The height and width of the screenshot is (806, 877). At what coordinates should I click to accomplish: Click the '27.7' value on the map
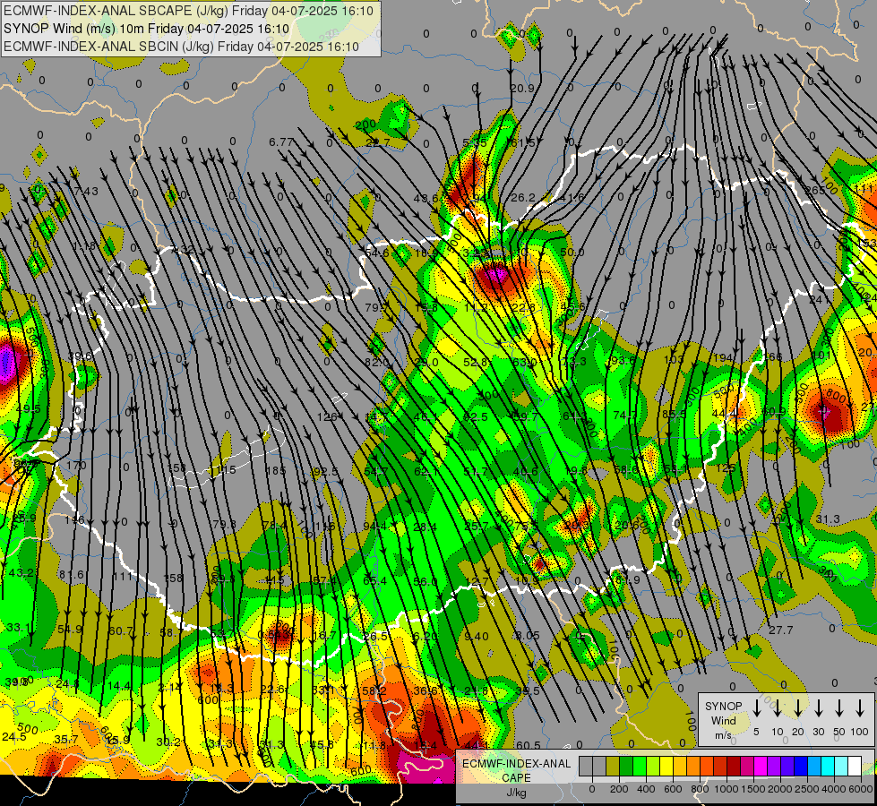(781, 630)
